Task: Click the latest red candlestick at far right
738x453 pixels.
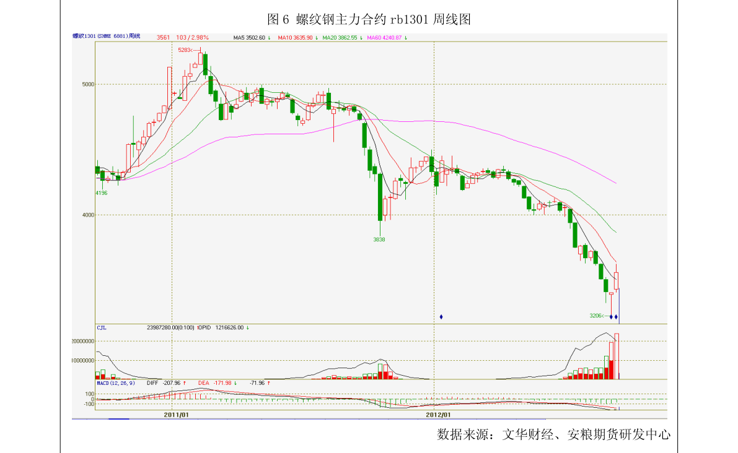Action: [x=617, y=280]
